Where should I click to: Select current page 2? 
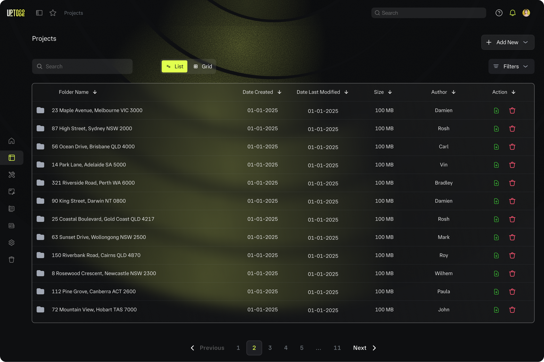click(254, 348)
